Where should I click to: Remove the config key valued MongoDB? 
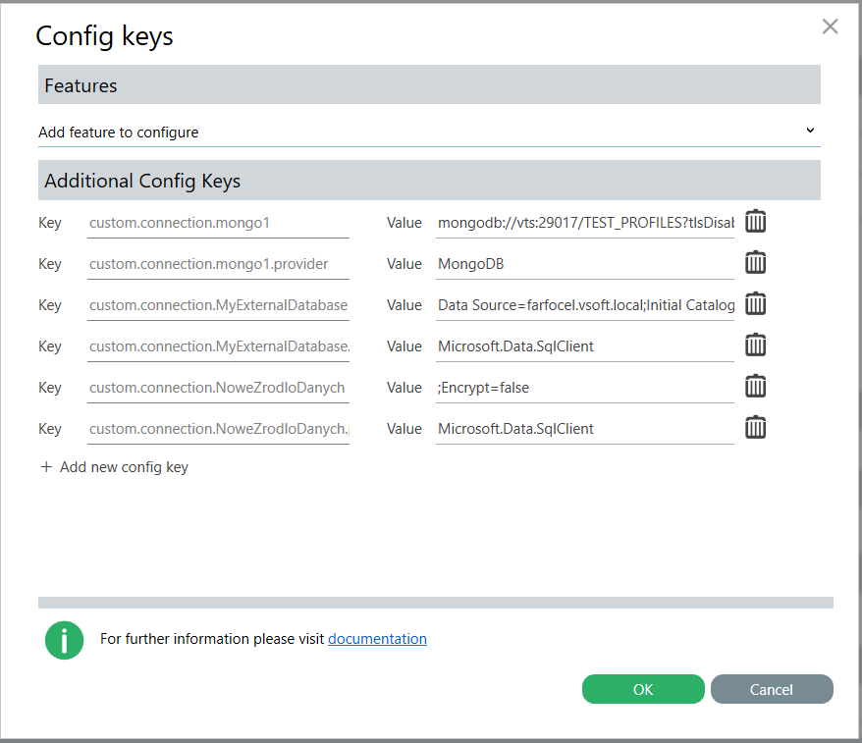755,263
